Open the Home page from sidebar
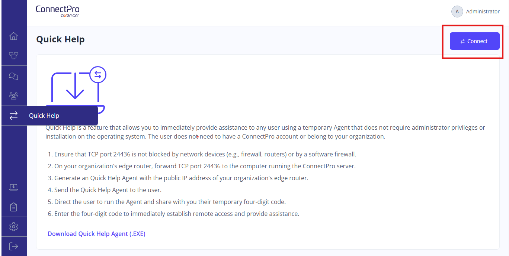The image size is (509, 256). [x=13, y=36]
